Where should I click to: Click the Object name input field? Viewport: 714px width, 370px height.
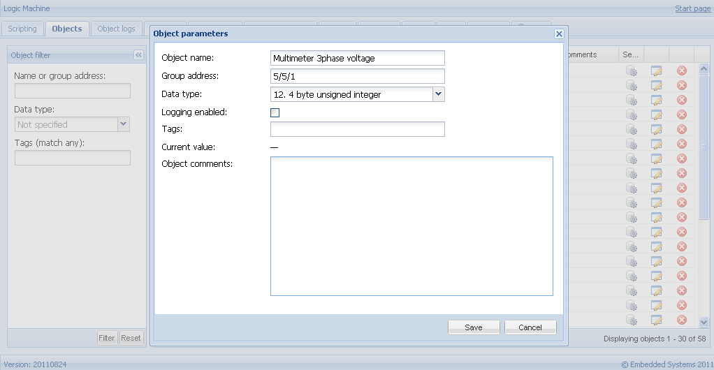(x=357, y=58)
